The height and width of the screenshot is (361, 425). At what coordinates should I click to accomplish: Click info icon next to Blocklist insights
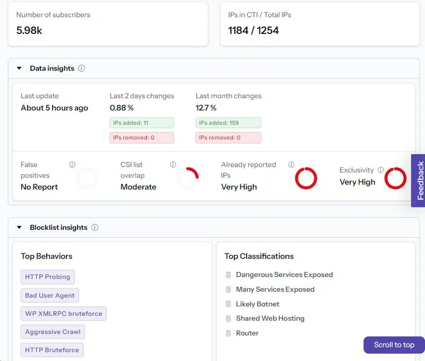coord(95,228)
